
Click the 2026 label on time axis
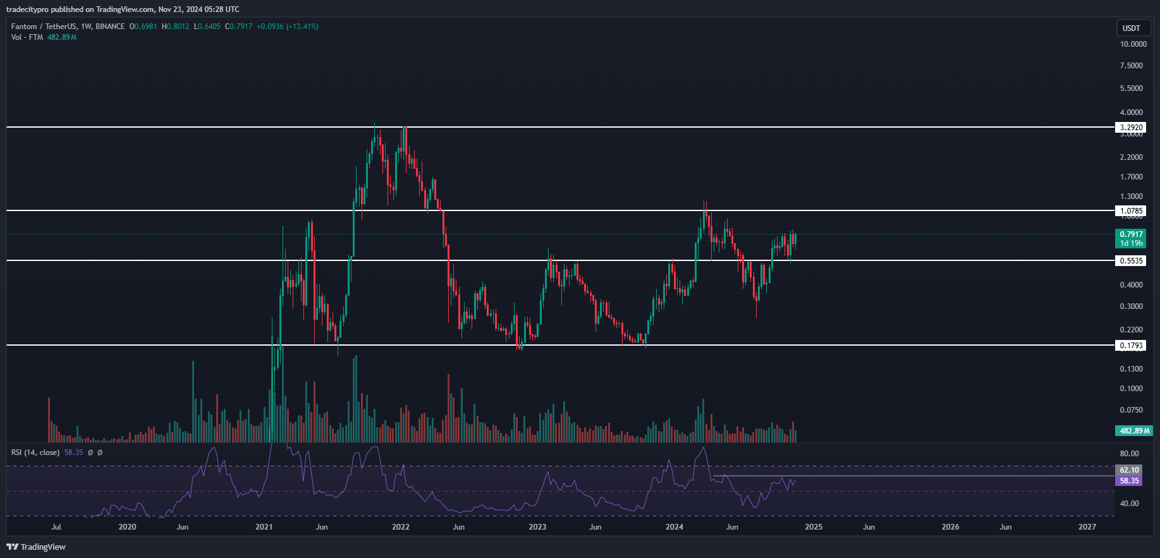[950, 527]
